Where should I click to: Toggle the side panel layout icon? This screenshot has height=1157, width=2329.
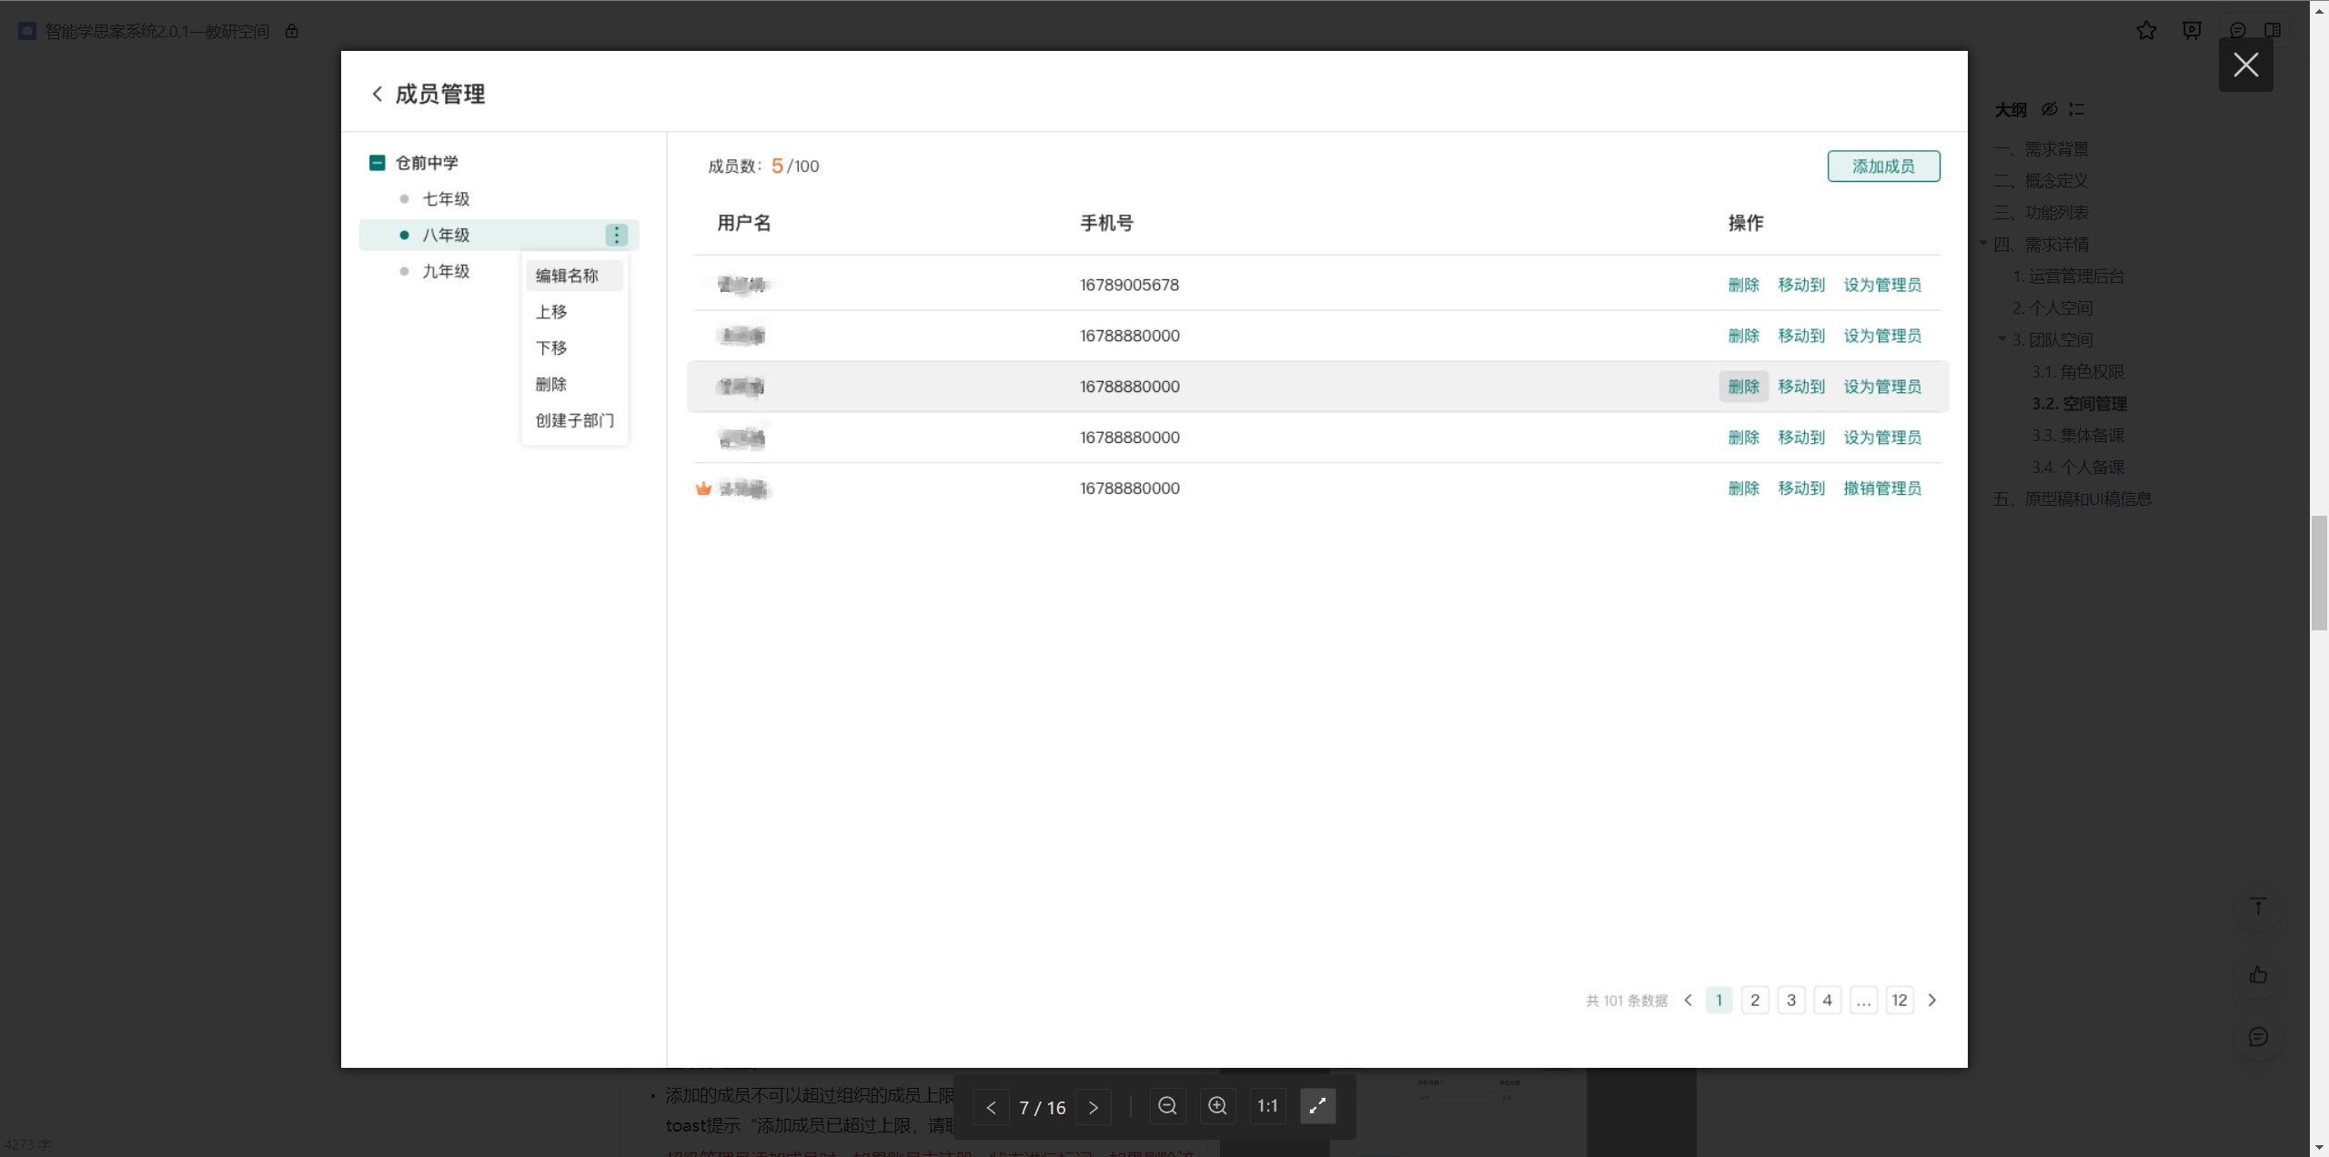(2273, 31)
